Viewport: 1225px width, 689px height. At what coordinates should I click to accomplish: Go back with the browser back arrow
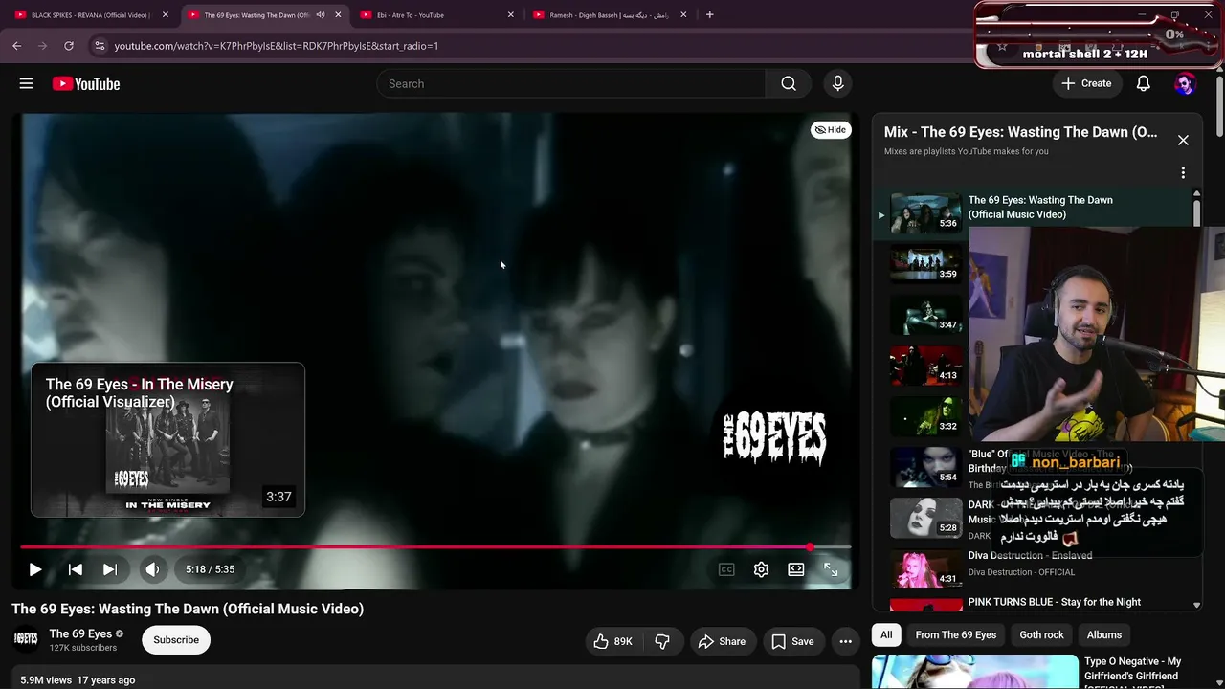point(16,46)
